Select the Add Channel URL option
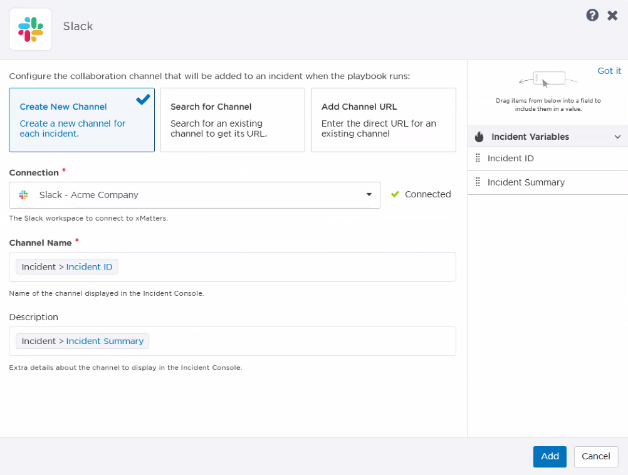 (384, 120)
